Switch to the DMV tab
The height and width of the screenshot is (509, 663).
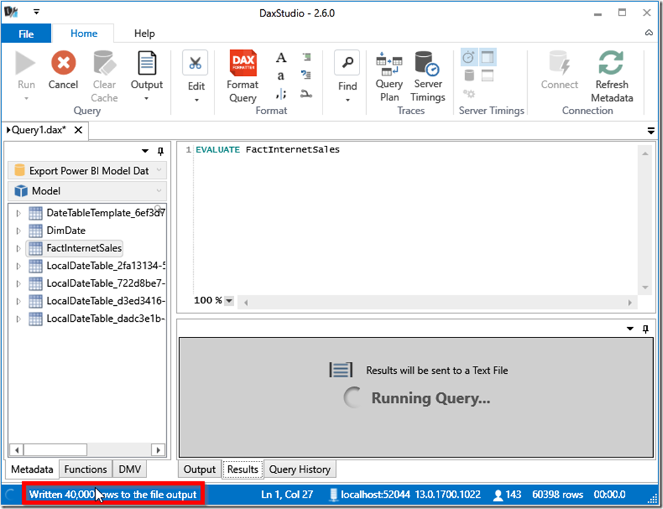(x=129, y=469)
